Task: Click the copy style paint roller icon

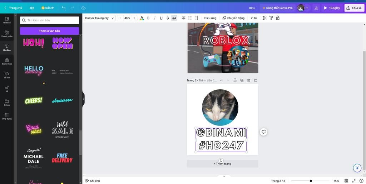Action: 271,18
